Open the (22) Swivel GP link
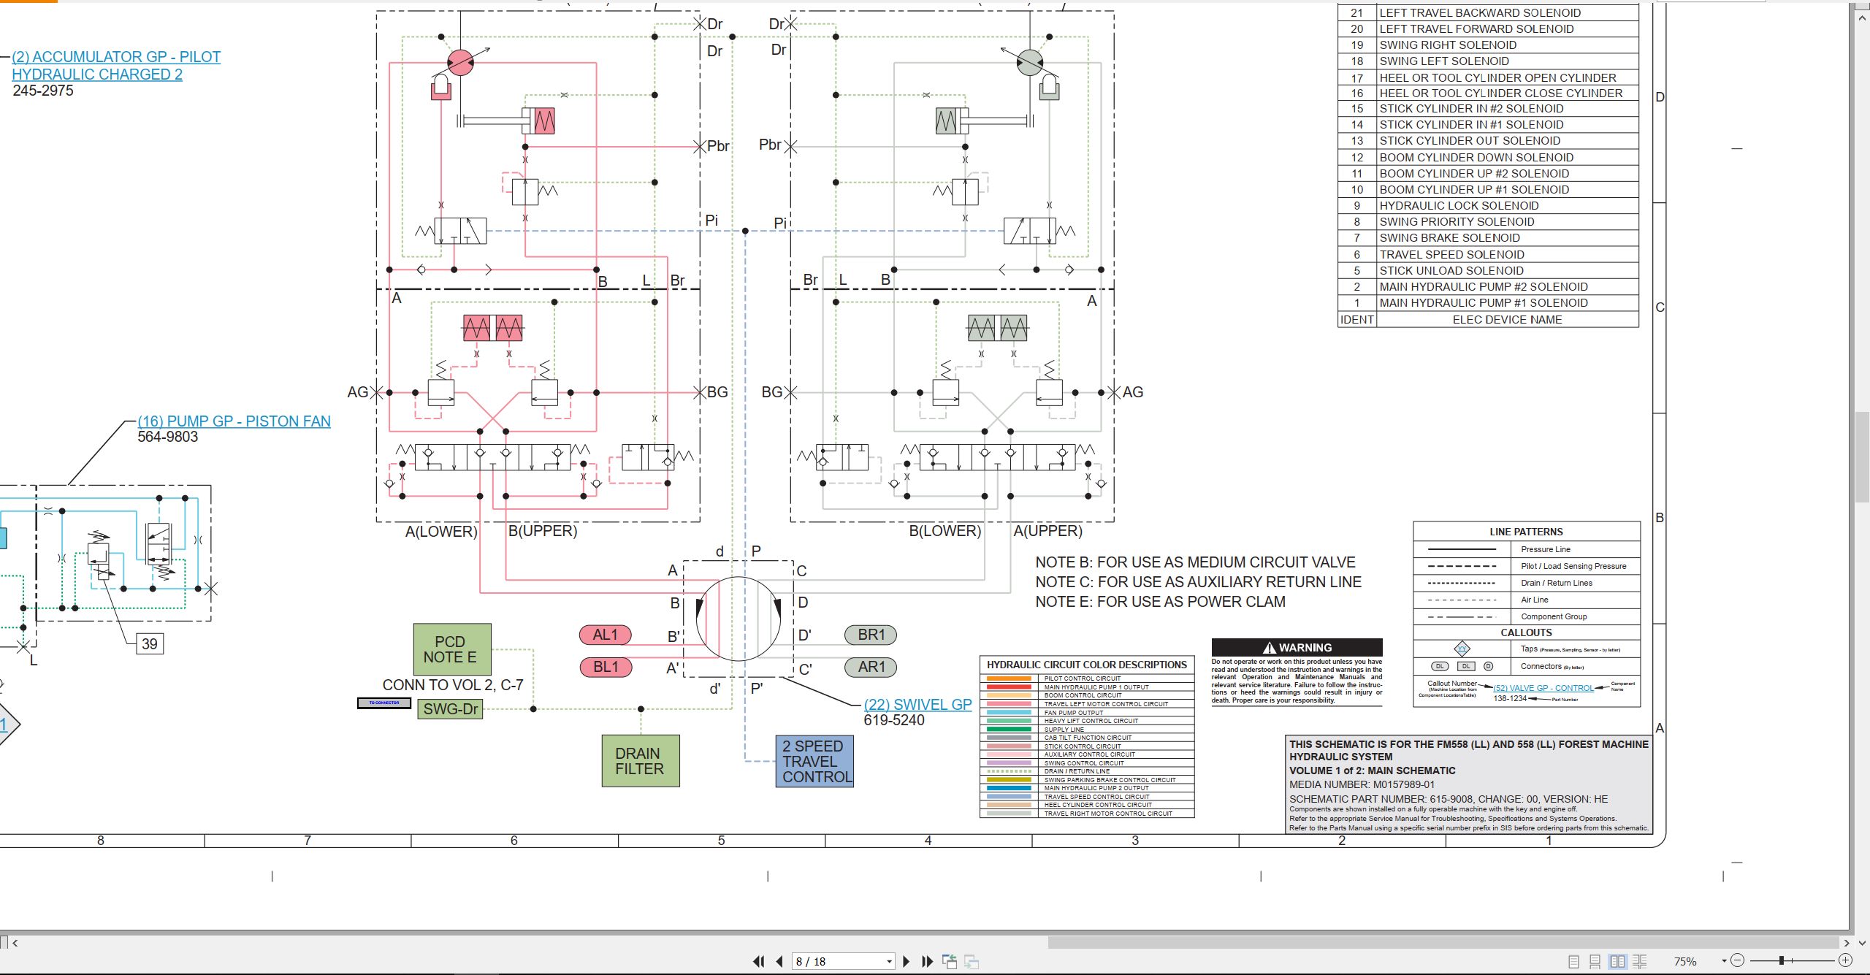This screenshot has width=1870, height=975. [917, 705]
